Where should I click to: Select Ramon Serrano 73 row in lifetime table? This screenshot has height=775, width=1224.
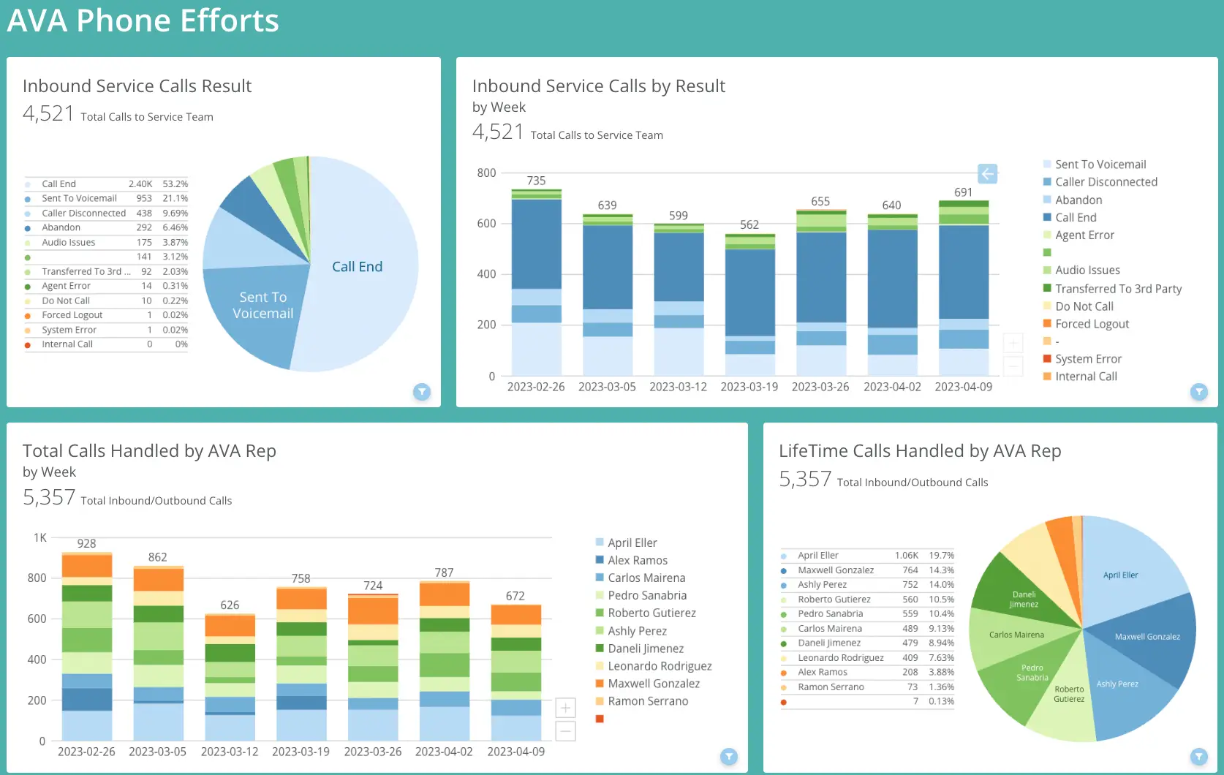867,687
